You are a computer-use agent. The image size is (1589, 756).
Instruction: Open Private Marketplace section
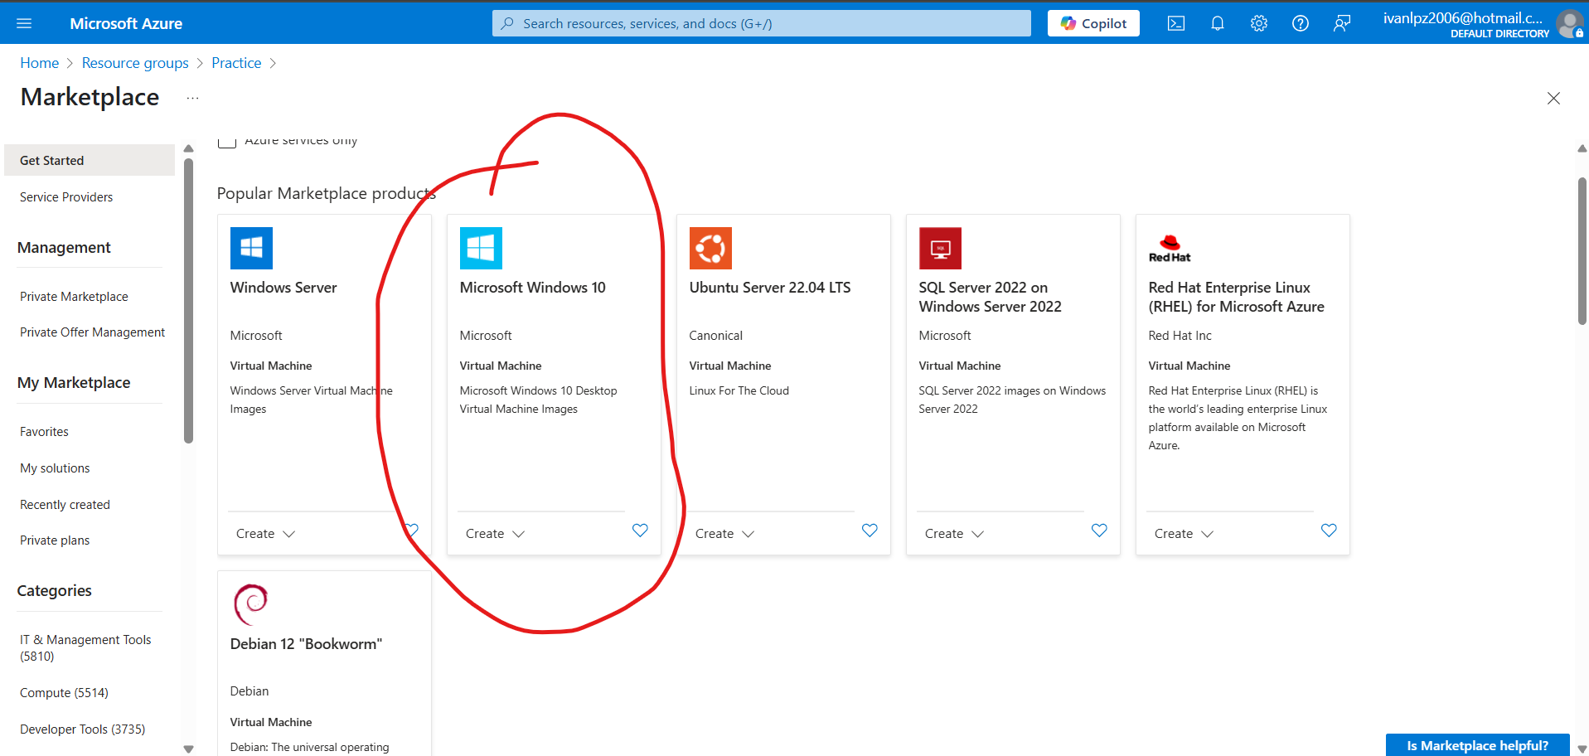(x=74, y=297)
